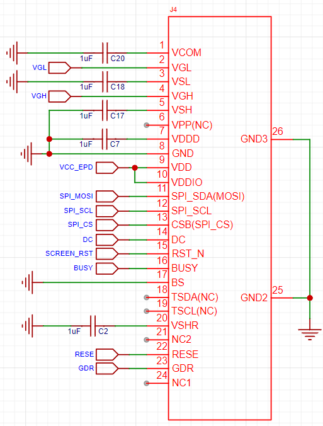This screenshot has width=323, height=426.
Task: Click the SPI_MOSI net port symbol
Action: [x=107, y=197]
